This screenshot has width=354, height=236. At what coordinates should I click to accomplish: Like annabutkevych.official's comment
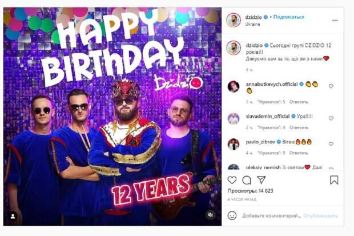(x=331, y=86)
